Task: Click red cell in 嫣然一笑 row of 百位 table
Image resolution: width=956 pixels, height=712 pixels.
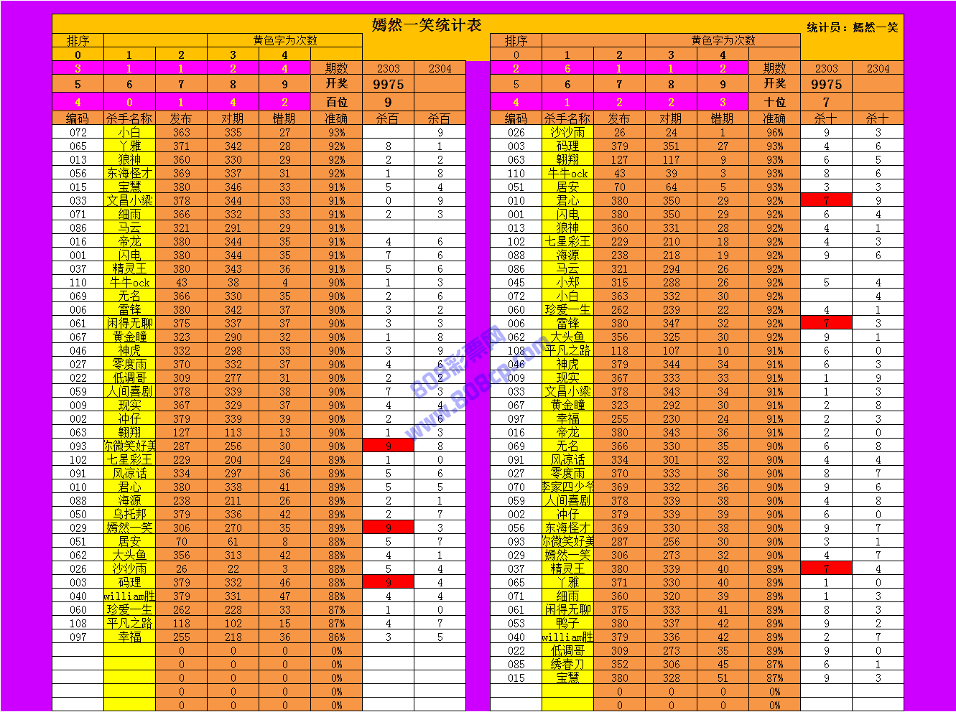Action: [388, 528]
